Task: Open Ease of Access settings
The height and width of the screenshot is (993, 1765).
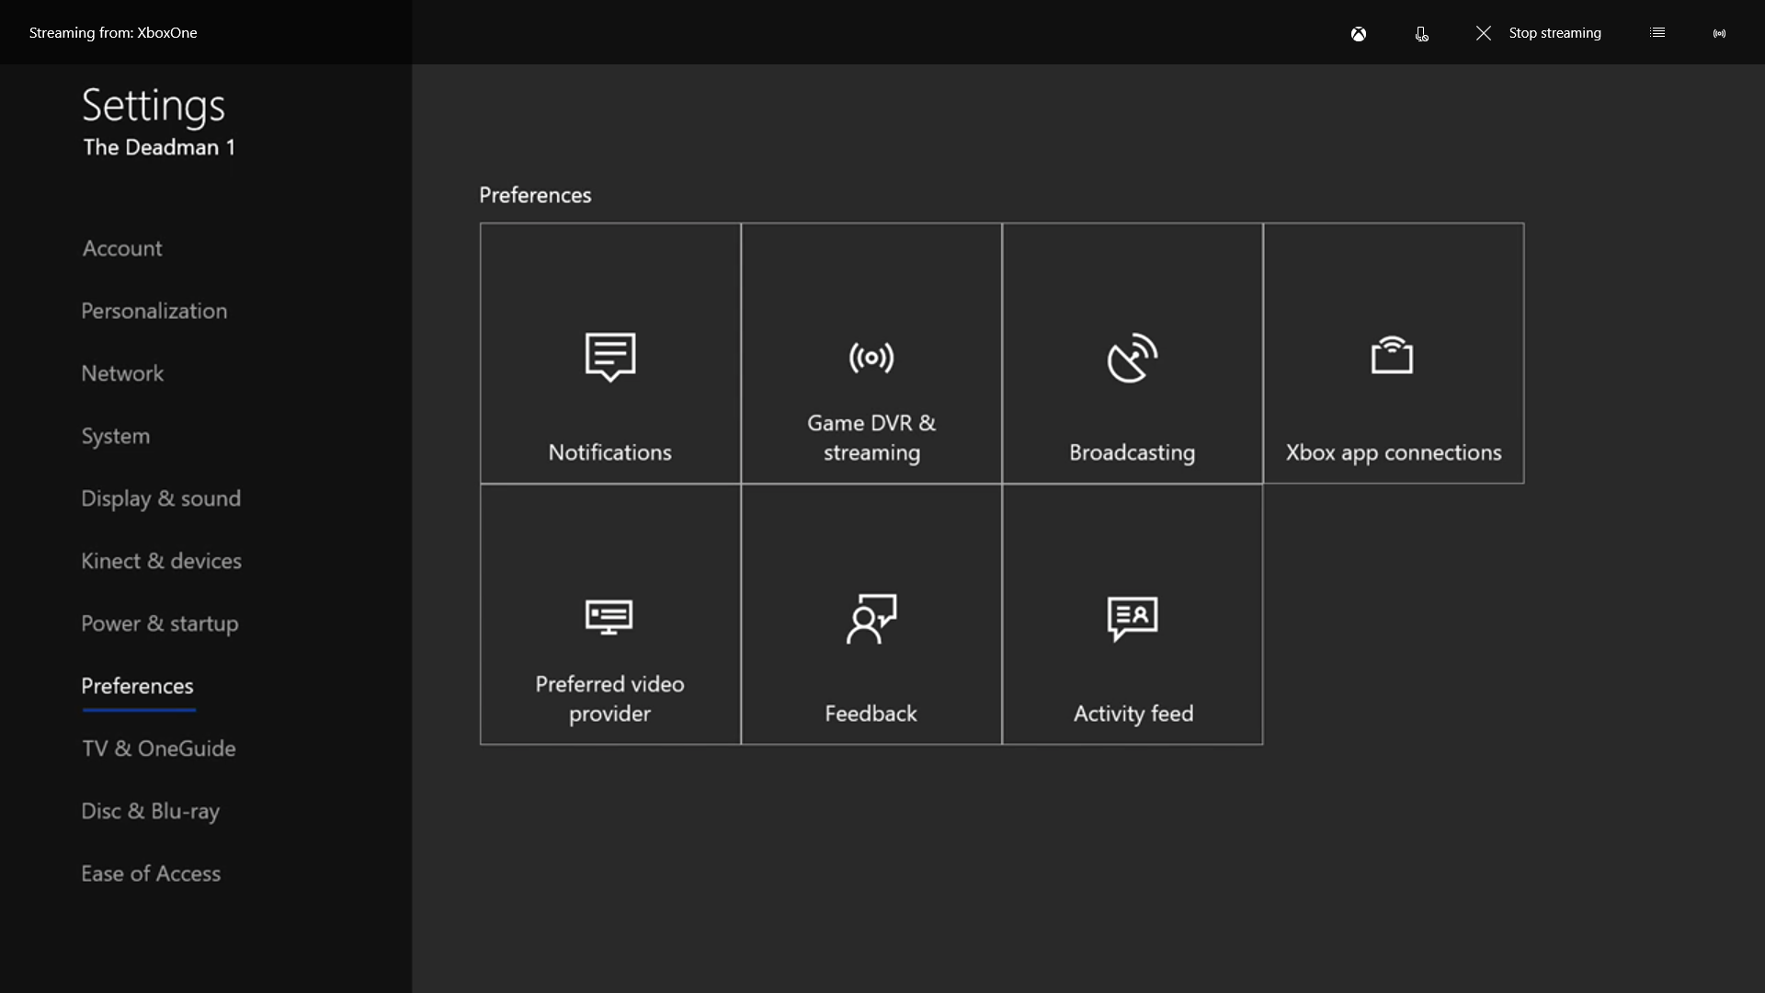Action: (x=151, y=873)
